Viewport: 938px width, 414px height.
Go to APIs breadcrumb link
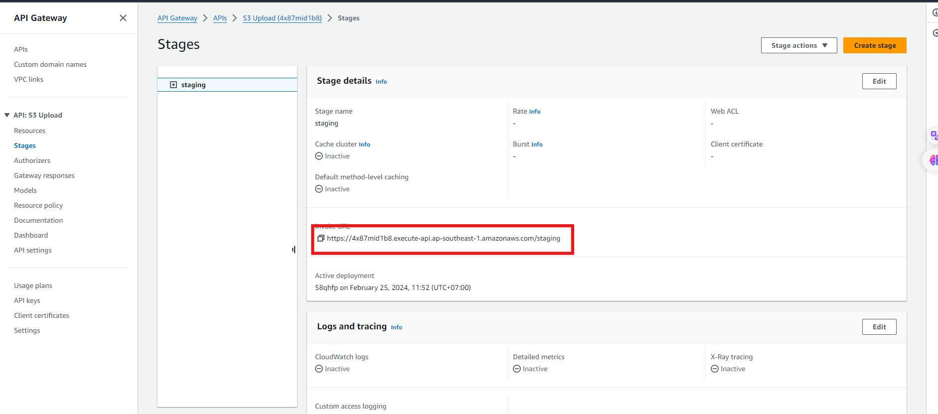point(220,18)
